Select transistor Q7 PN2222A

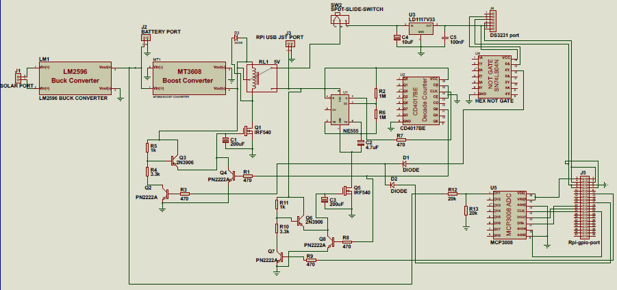(x=281, y=258)
